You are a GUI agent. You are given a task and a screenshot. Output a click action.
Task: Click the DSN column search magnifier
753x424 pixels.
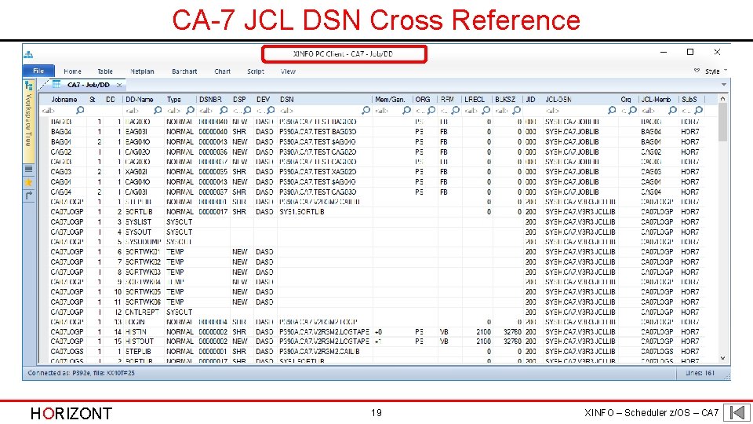[x=366, y=111]
